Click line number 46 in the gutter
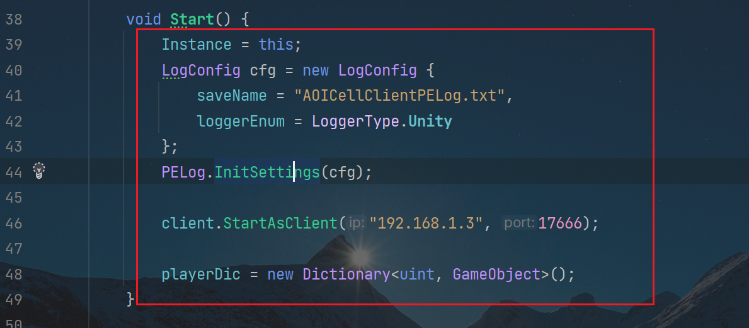 [14, 223]
